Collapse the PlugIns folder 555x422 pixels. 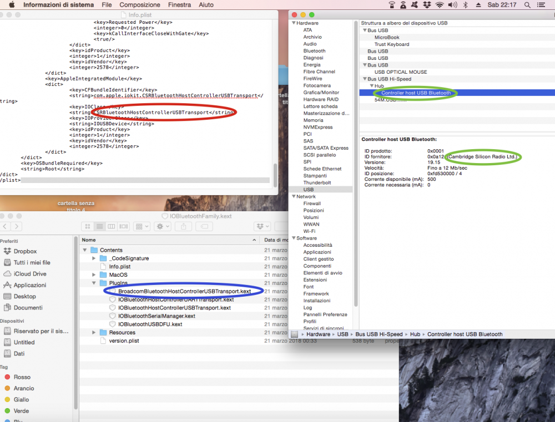(94, 283)
